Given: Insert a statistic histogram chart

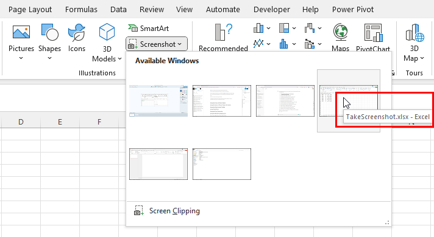Looking at the screenshot, I should (x=284, y=44).
